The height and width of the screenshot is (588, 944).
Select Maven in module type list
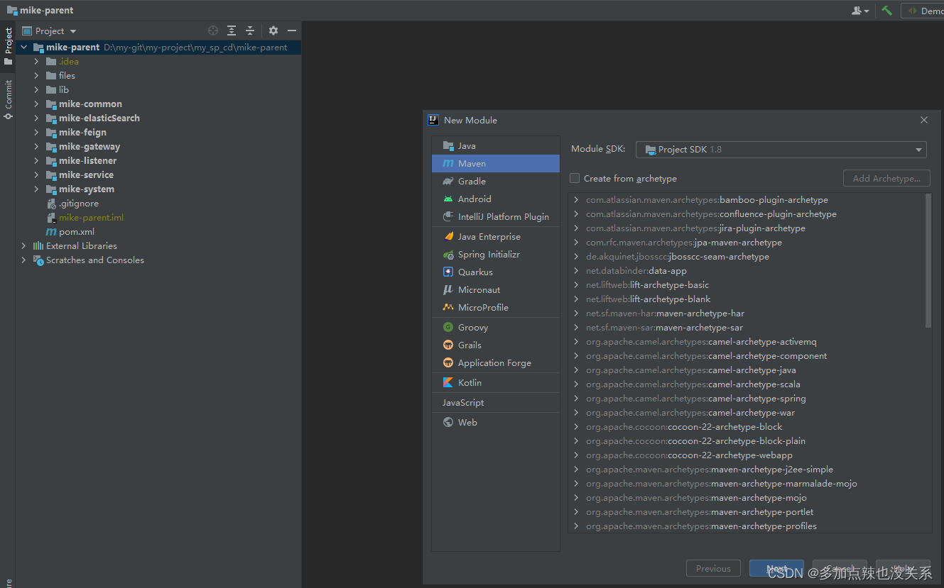(496, 163)
